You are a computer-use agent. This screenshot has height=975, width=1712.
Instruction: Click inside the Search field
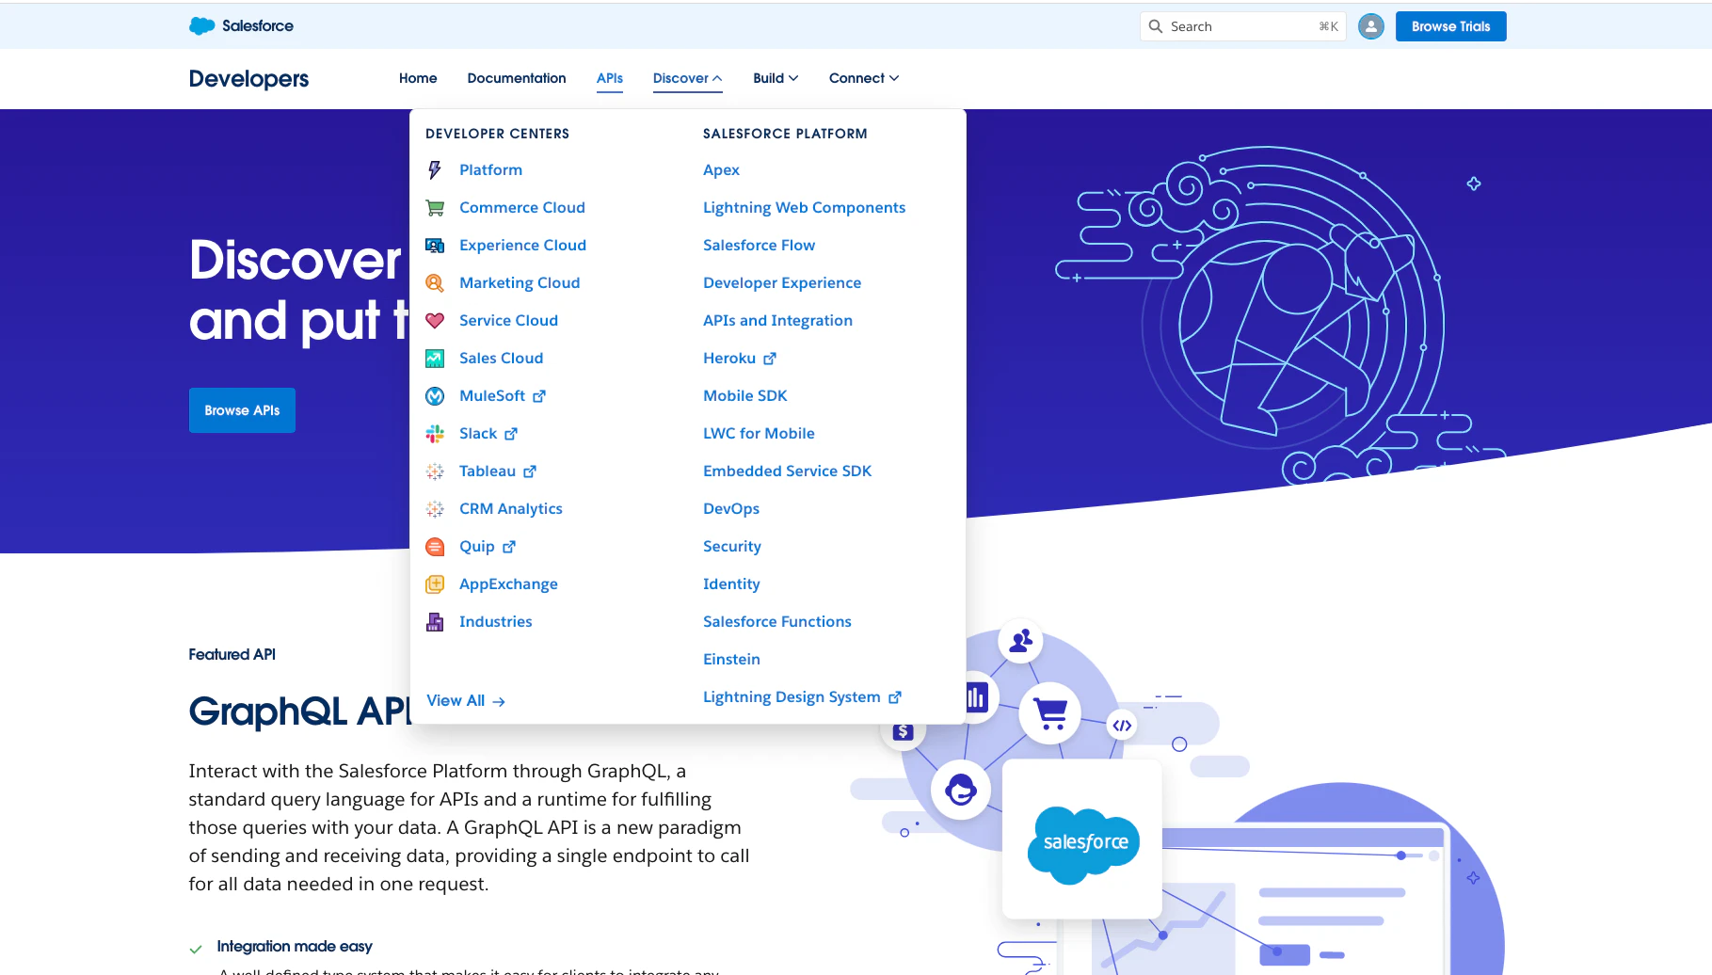(1242, 26)
